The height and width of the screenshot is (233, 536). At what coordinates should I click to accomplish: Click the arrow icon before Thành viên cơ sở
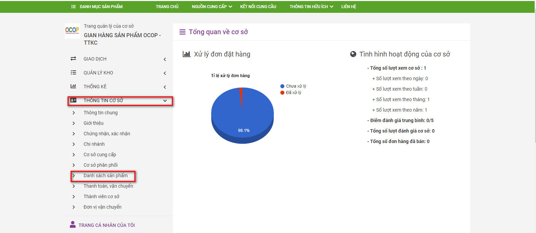coord(74,196)
